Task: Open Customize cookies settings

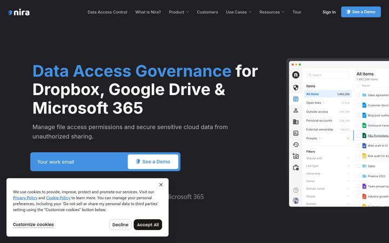Action: [33, 225]
